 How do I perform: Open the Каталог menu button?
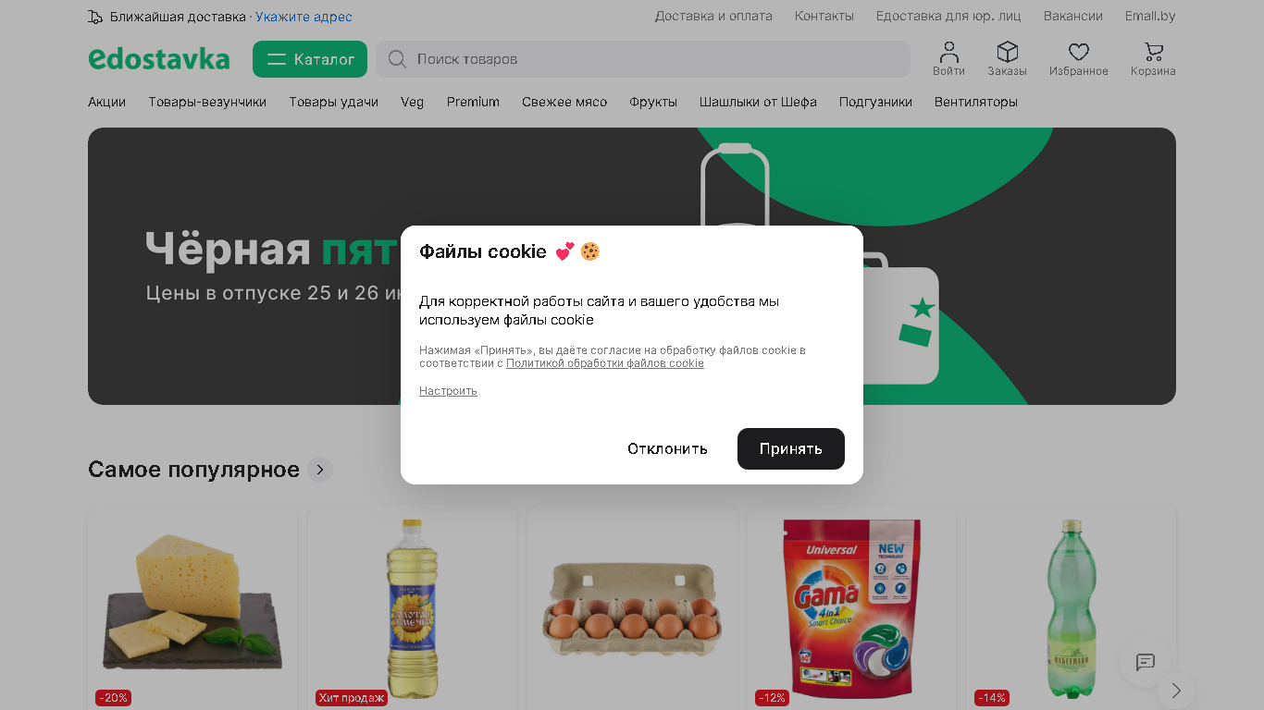point(310,59)
